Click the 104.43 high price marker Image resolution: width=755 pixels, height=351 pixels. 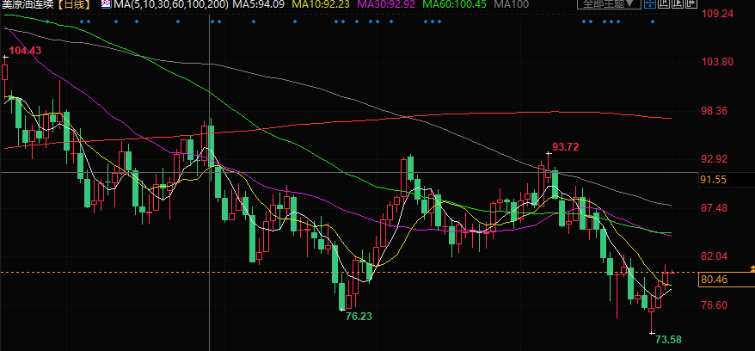pos(23,51)
